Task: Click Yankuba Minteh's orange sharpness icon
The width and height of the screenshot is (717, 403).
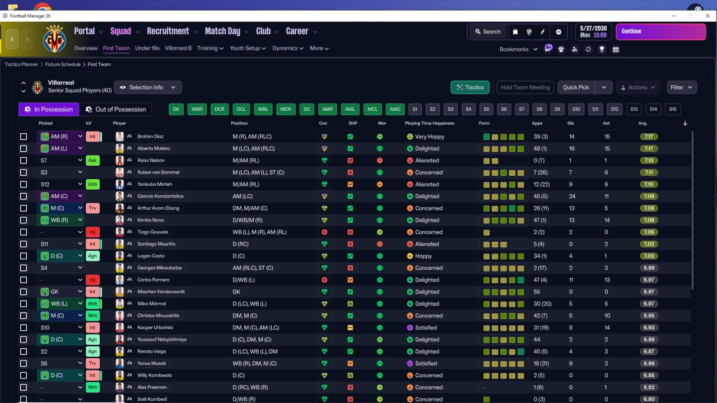Action: tap(350, 185)
